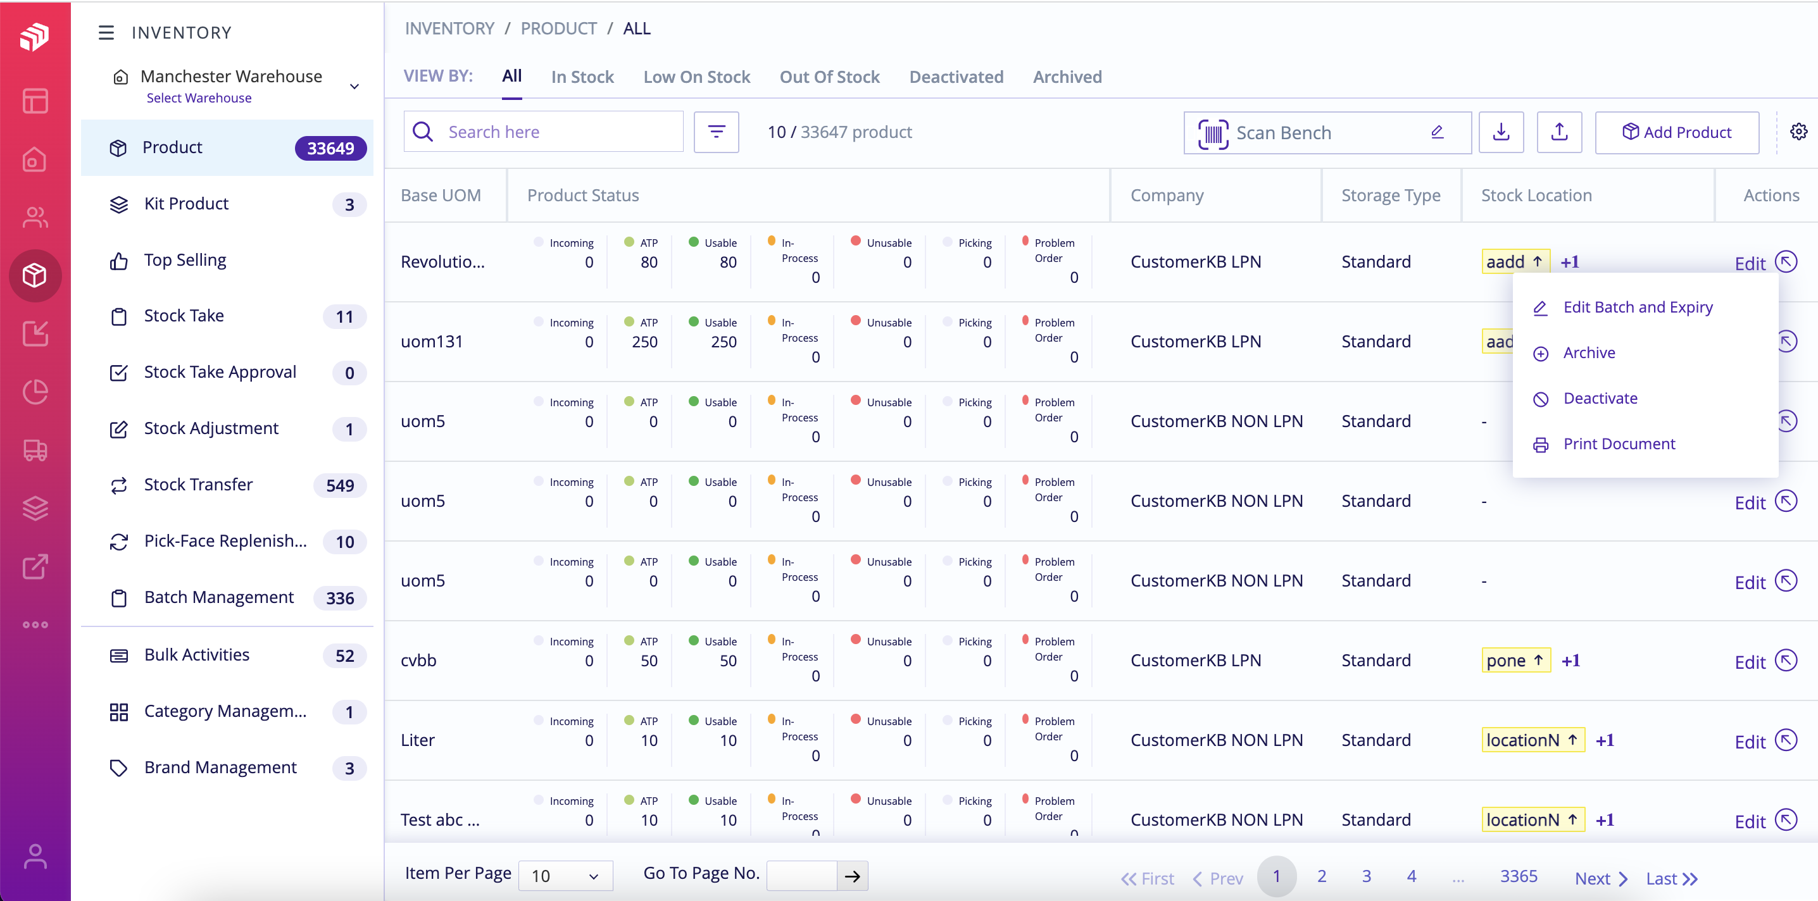Screen dimensions: 1818x901
Task: Select Deactivate from the context menu
Action: [1600, 398]
